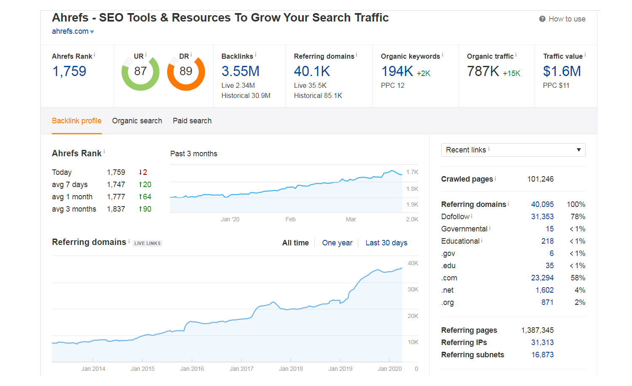This screenshot has width=632, height=386.
Task: Select the Paid search tab
Action: (x=192, y=121)
